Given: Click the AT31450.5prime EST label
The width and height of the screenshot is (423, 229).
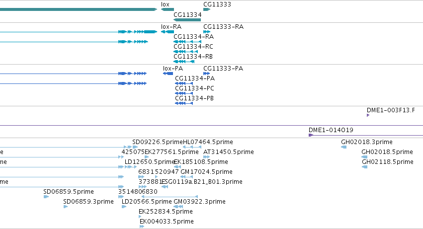Looking at the screenshot, I should coord(229,152).
